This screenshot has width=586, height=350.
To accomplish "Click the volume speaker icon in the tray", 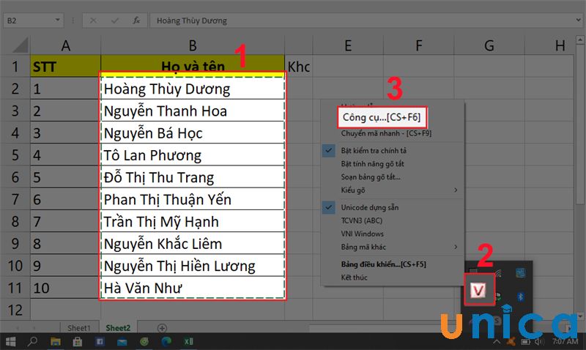I will pyautogui.click(x=539, y=342).
